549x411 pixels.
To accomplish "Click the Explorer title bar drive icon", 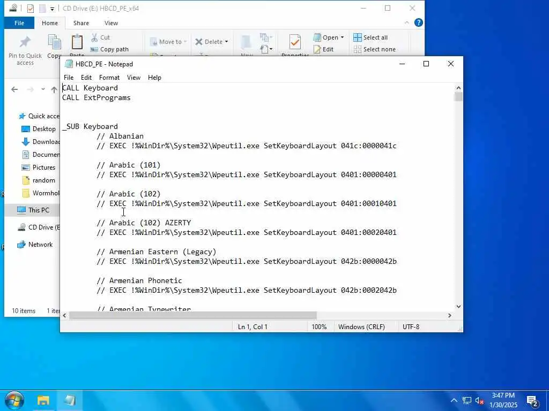I will pyautogui.click(x=13, y=8).
